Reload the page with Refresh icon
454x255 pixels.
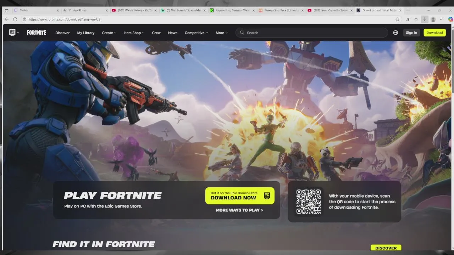pos(15,19)
